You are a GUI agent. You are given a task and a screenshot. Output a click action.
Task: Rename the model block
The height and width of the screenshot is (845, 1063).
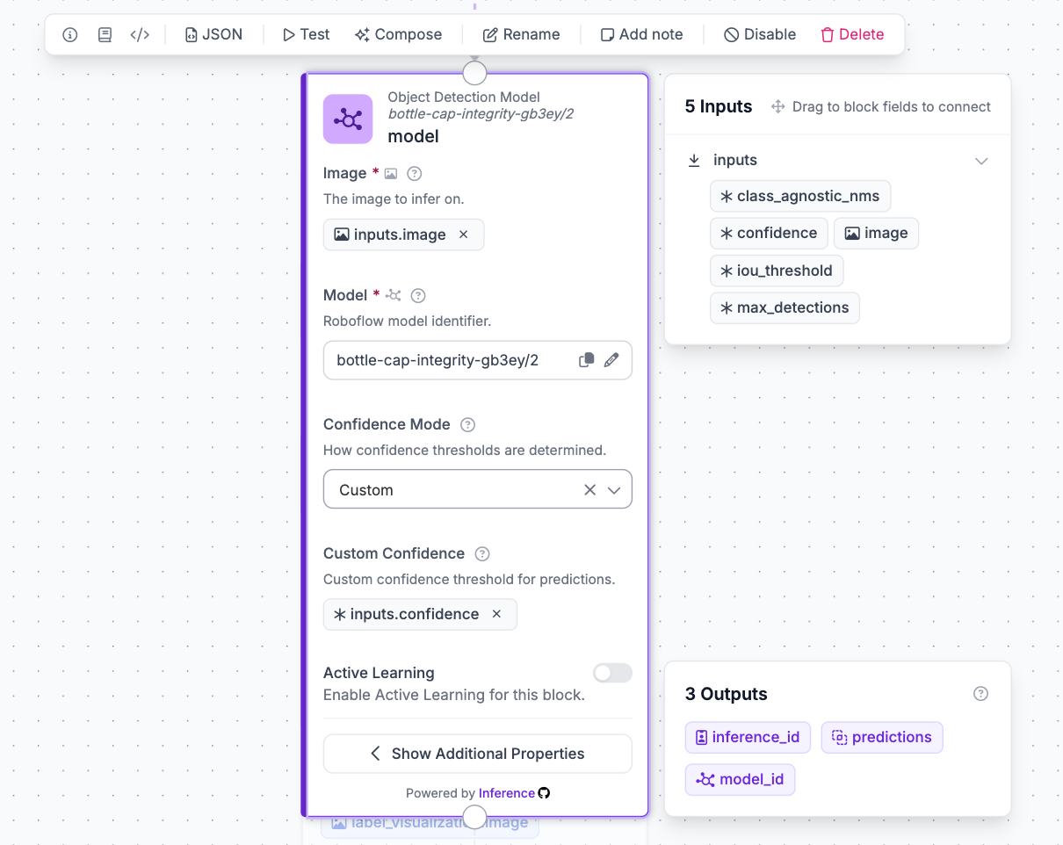[521, 35]
